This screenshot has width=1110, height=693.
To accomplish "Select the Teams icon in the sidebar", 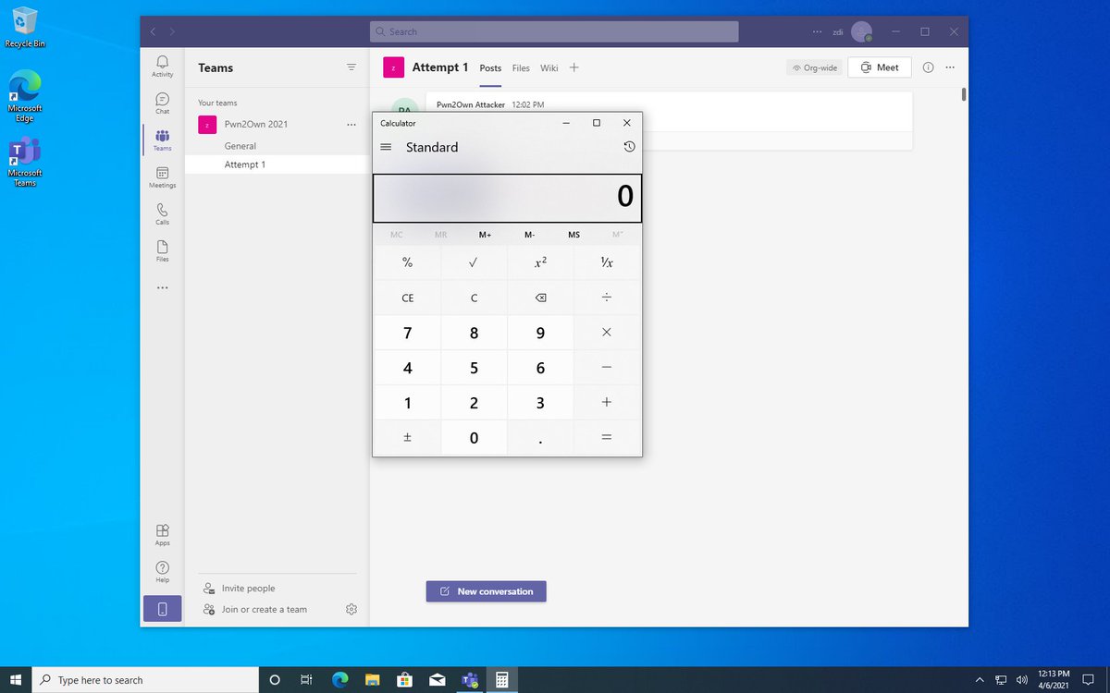I will (x=162, y=140).
